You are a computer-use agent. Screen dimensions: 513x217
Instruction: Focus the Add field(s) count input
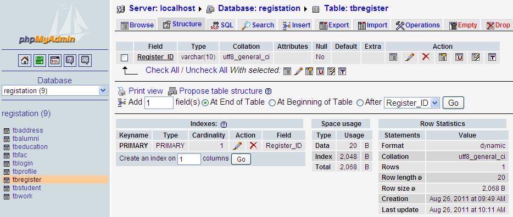point(159,103)
